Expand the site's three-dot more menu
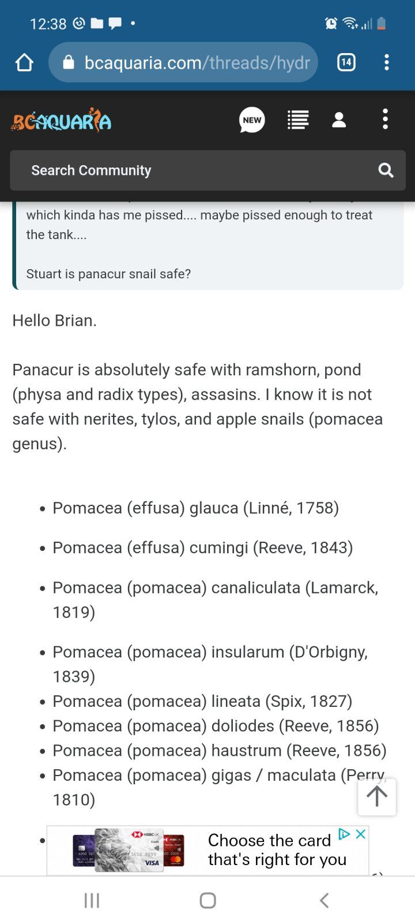 (x=385, y=120)
